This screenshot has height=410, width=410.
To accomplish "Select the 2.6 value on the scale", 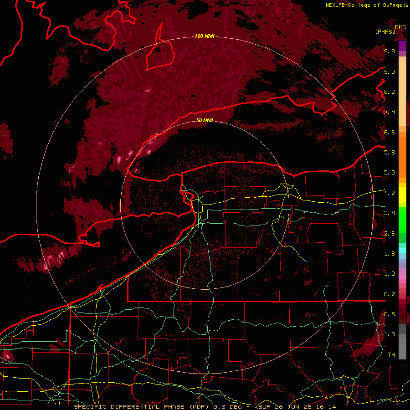I will (389, 234).
